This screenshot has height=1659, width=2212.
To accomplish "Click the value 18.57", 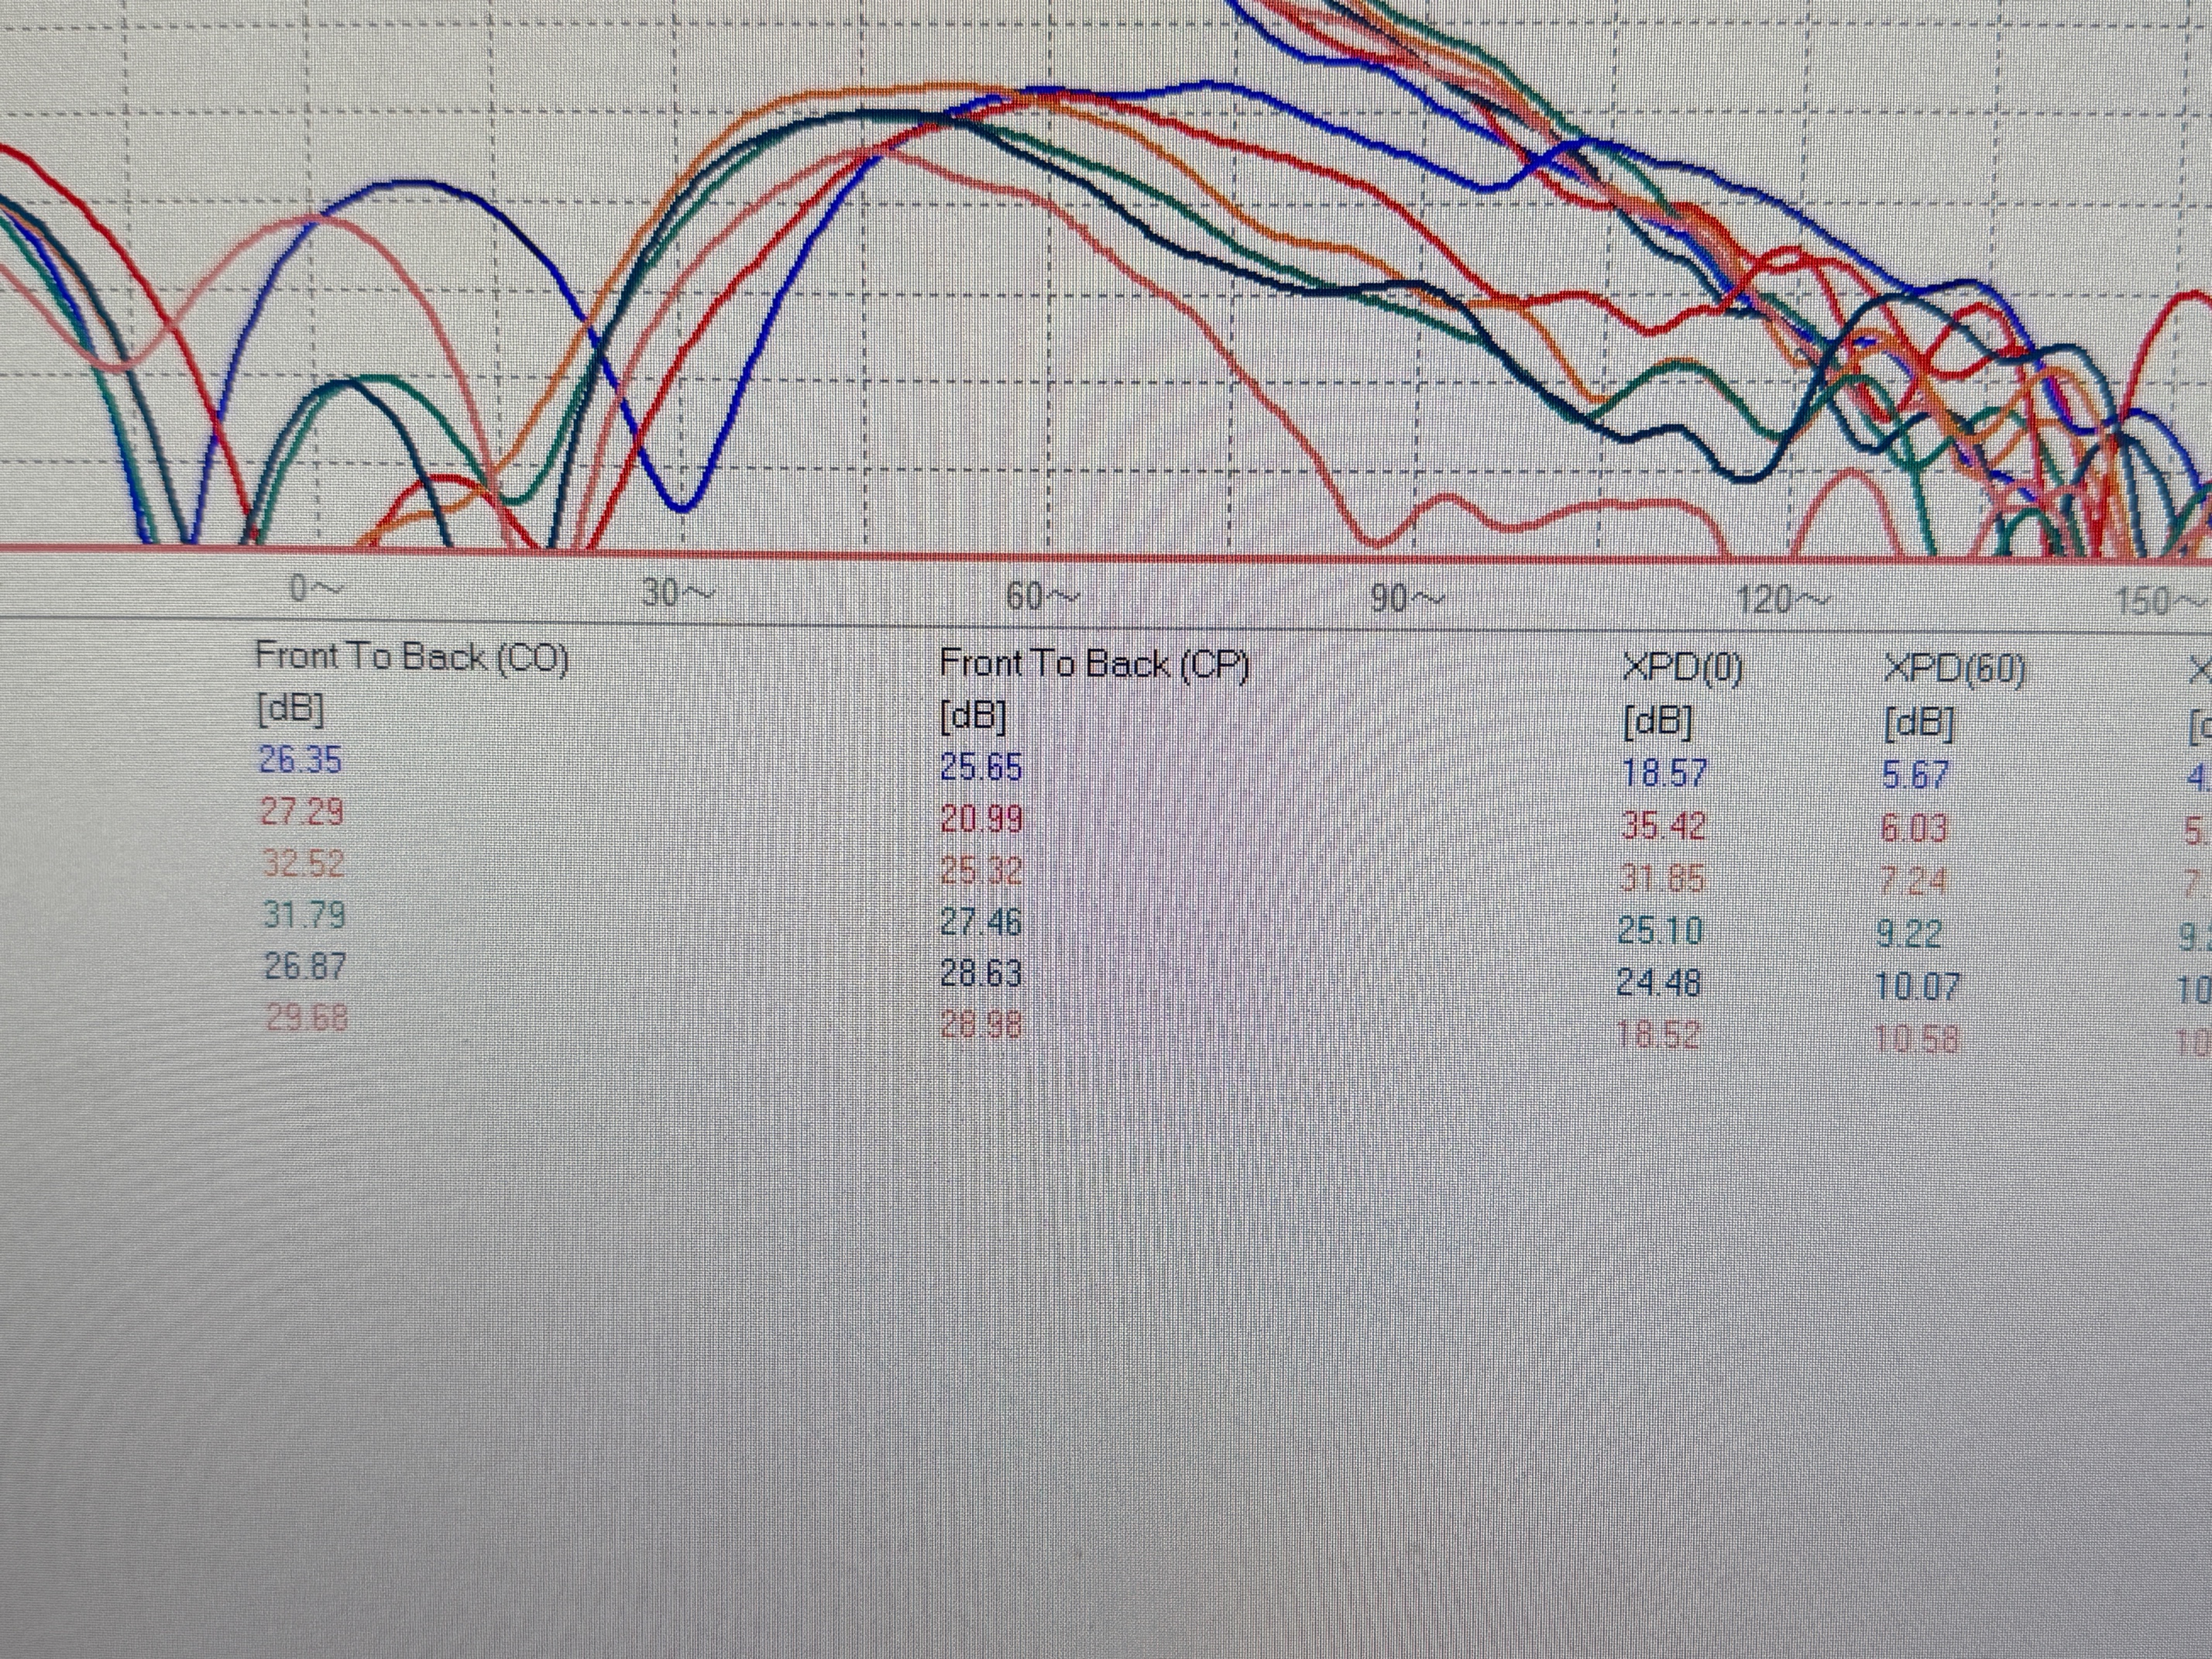I will click(1664, 774).
